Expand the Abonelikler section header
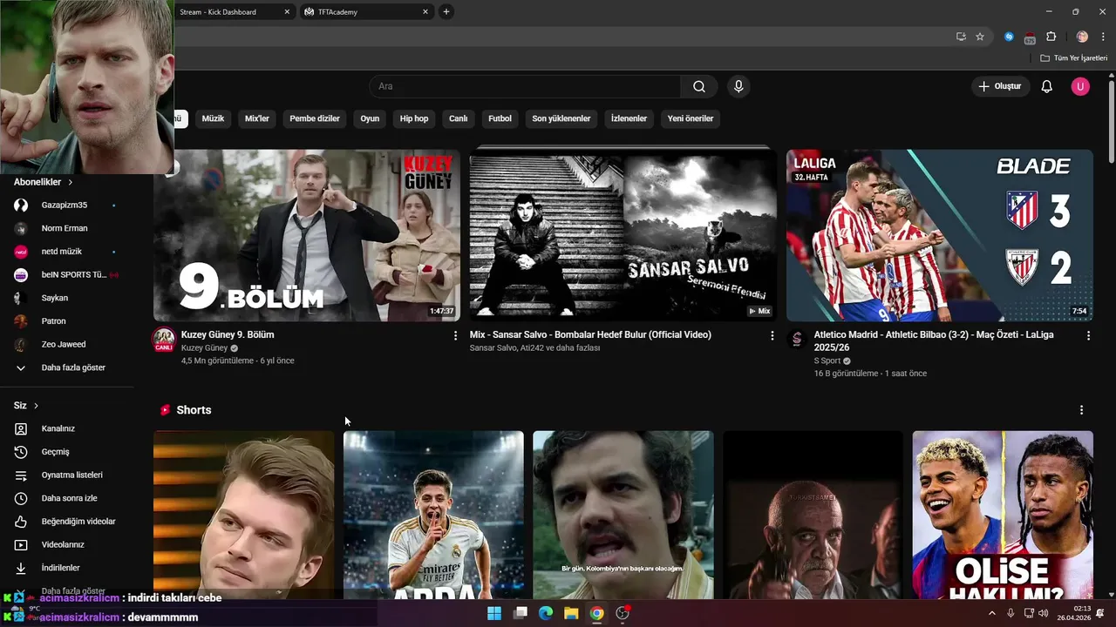 (x=43, y=182)
